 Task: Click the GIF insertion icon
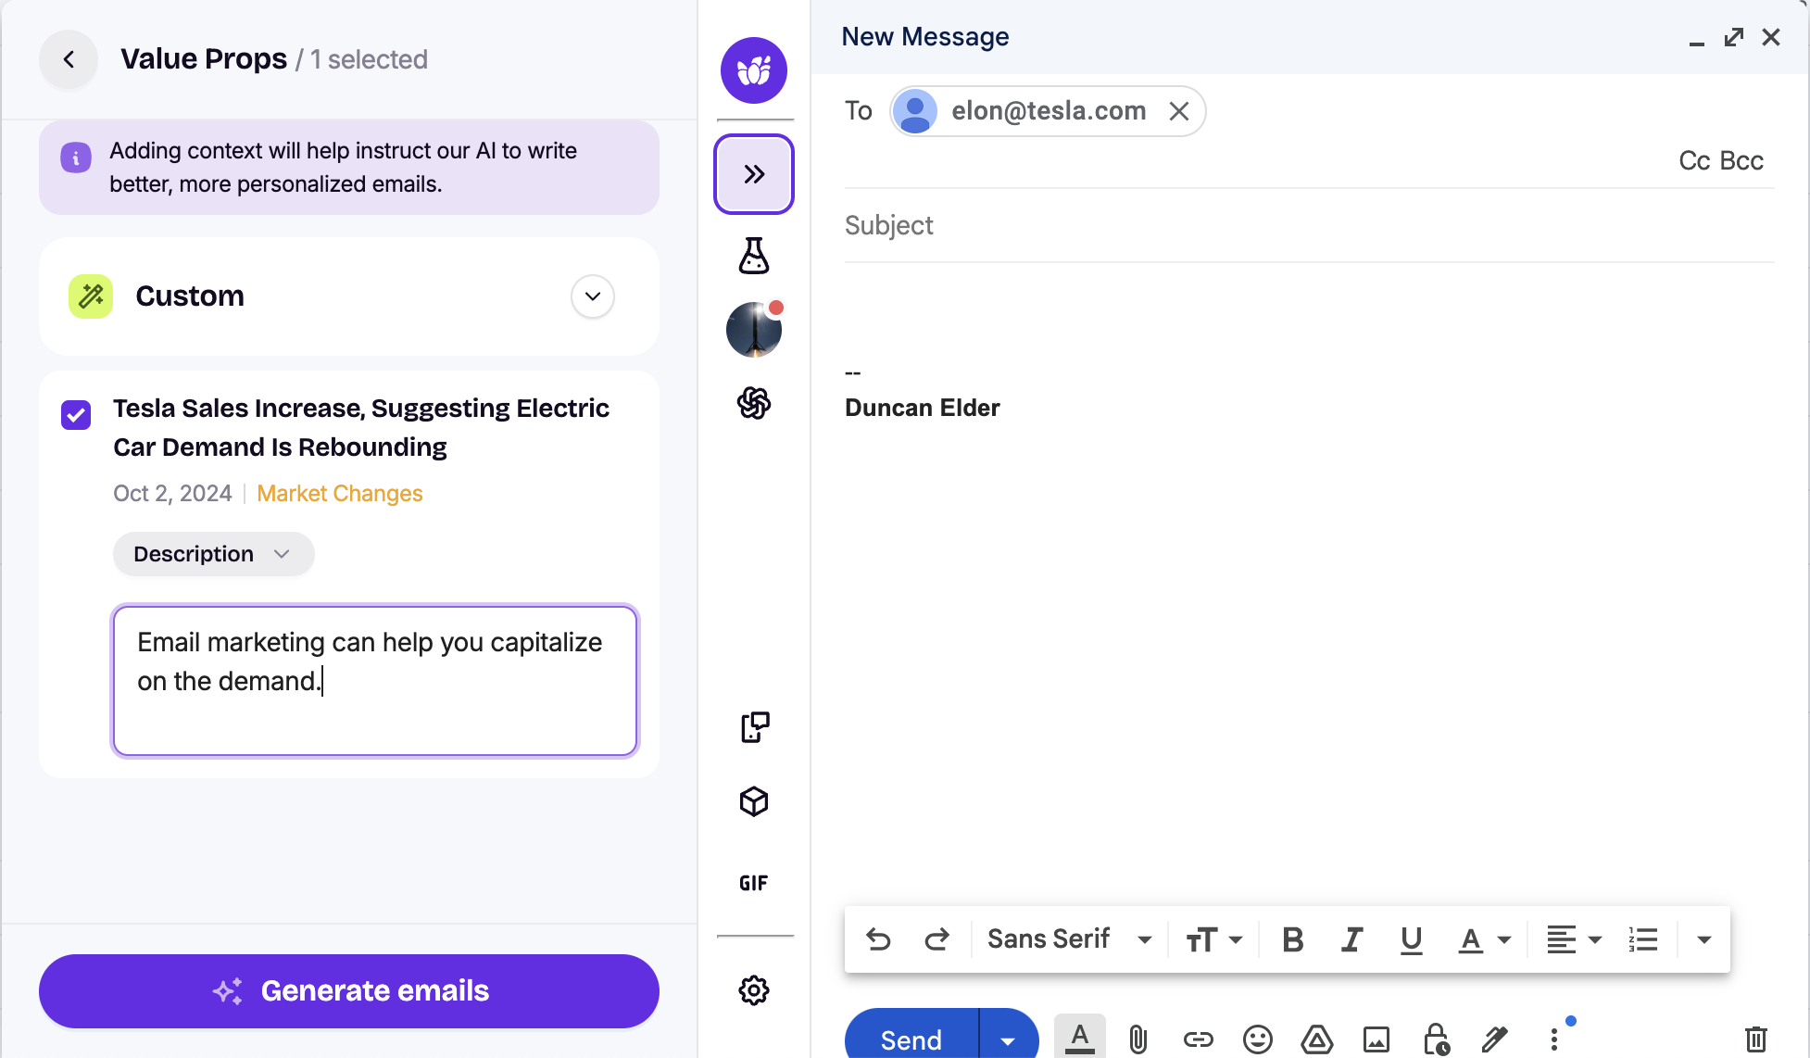(x=753, y=883)
